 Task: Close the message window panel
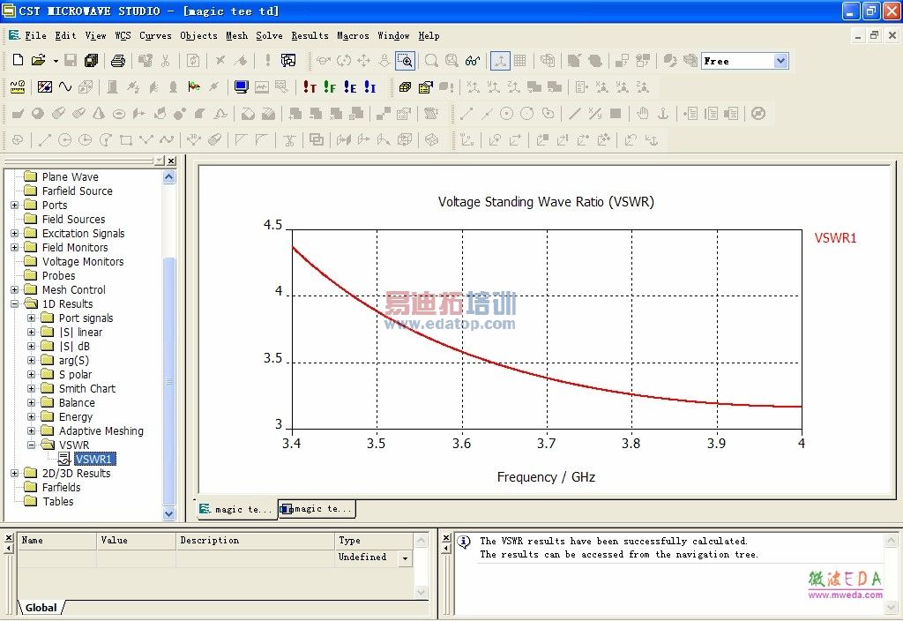446,537
